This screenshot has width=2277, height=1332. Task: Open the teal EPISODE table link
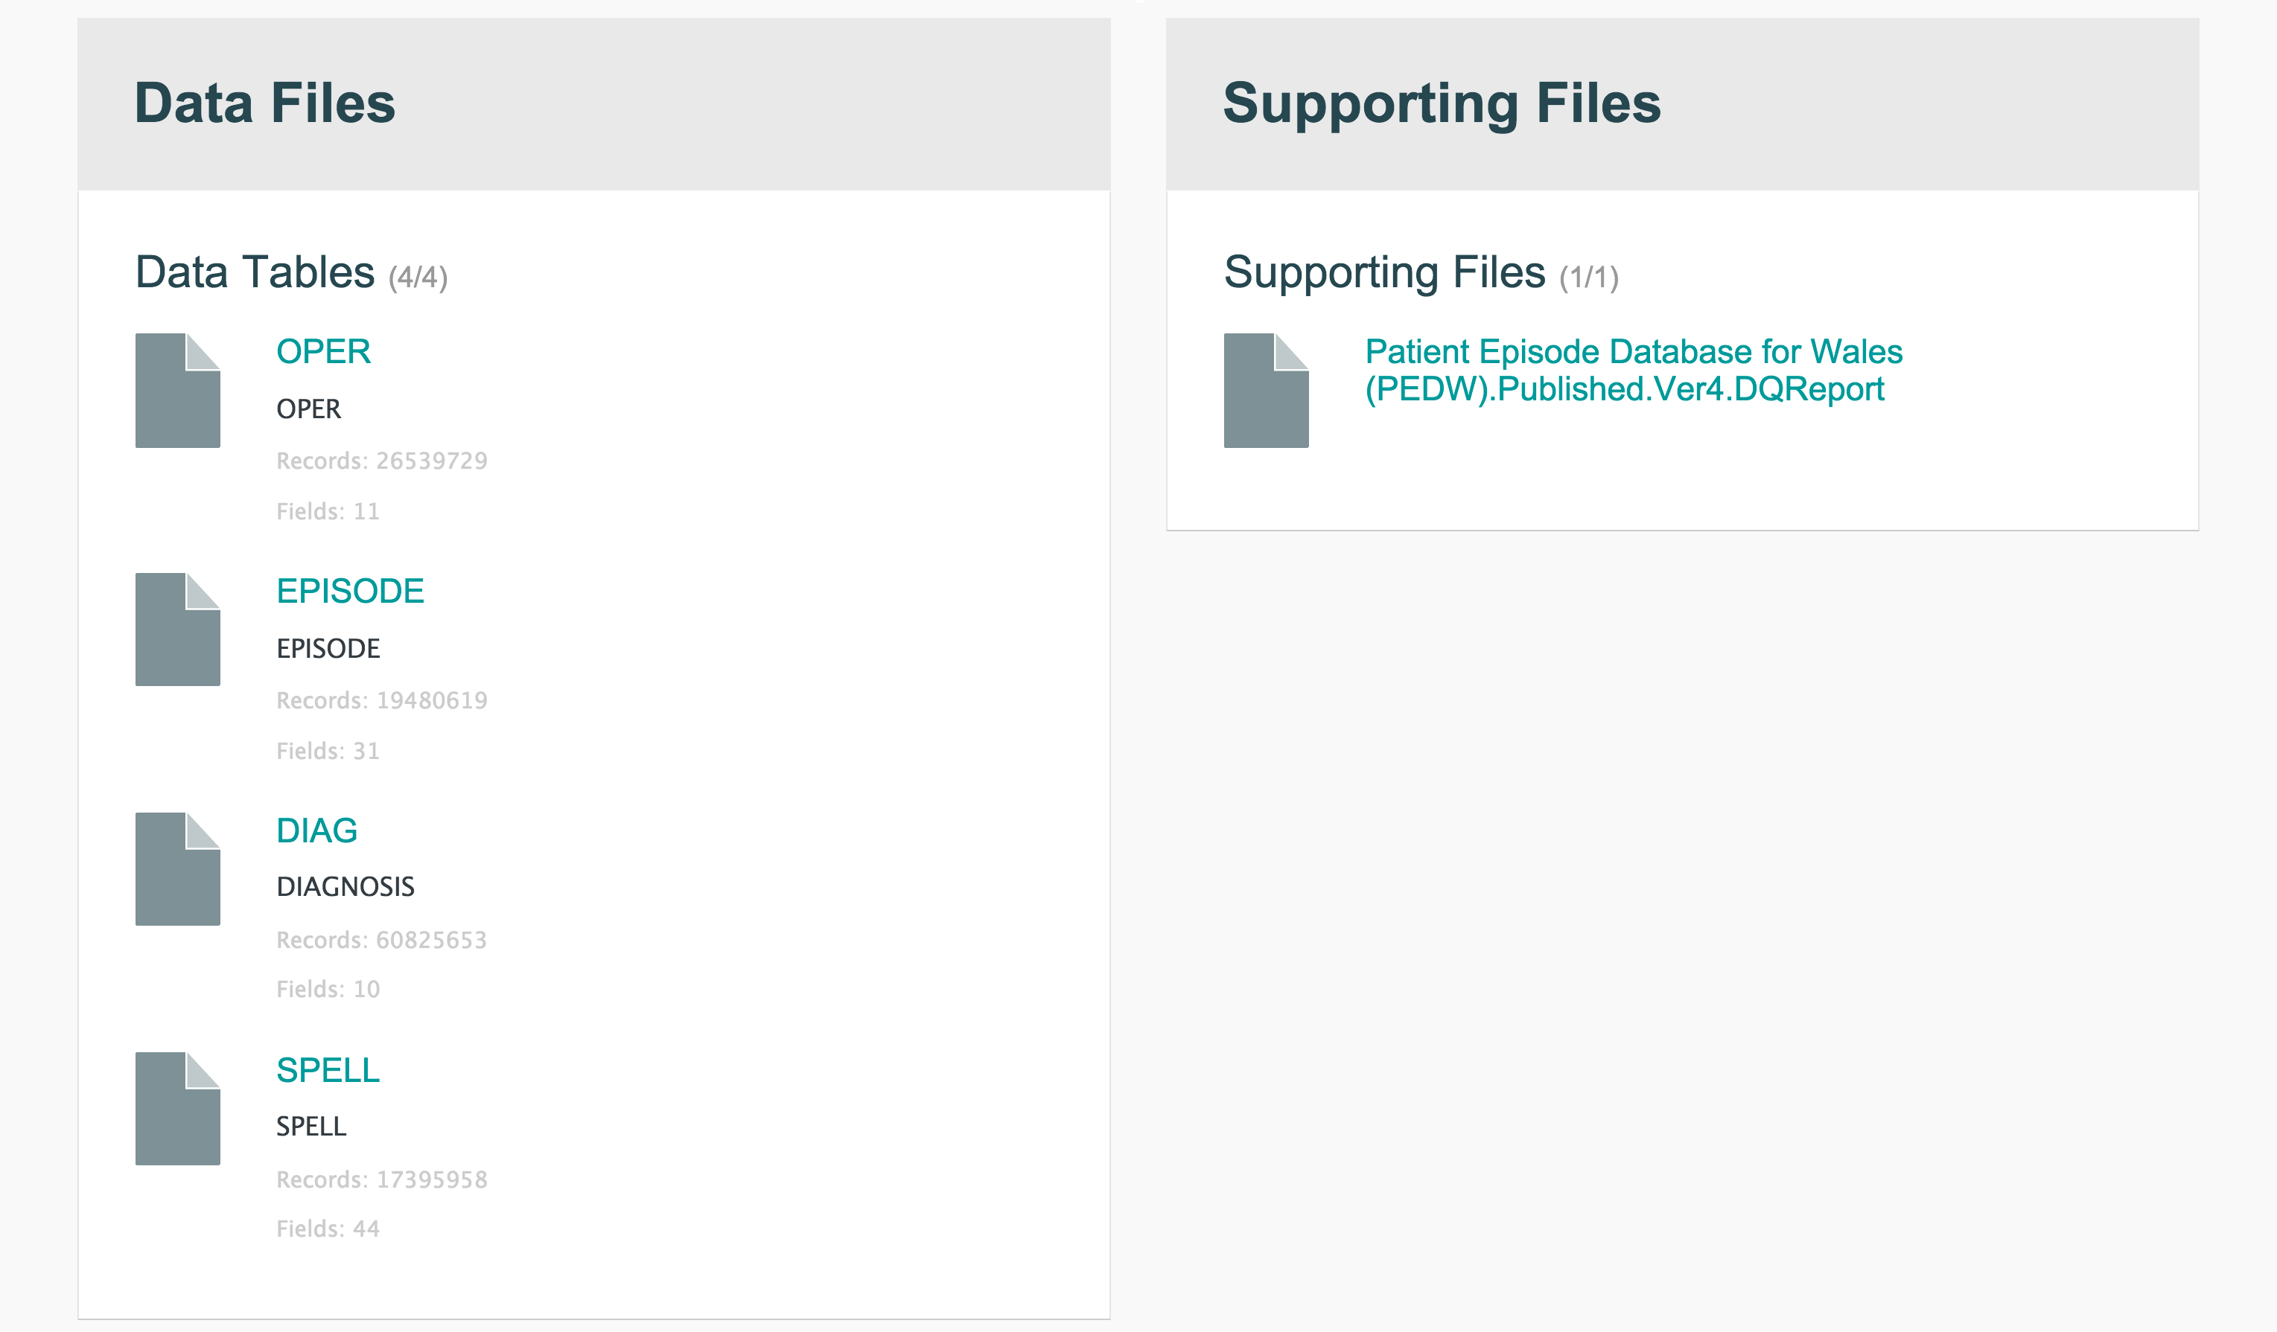(x=351, y=591)
